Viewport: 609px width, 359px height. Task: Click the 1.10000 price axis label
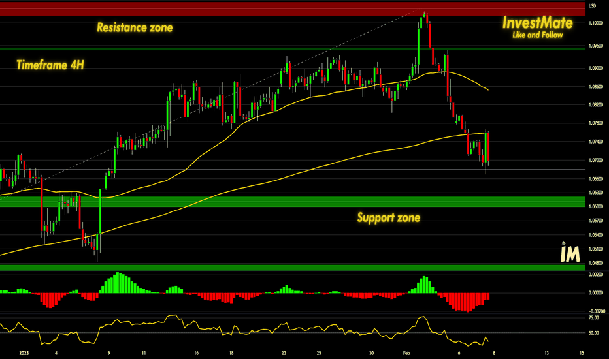pos(596,23)
